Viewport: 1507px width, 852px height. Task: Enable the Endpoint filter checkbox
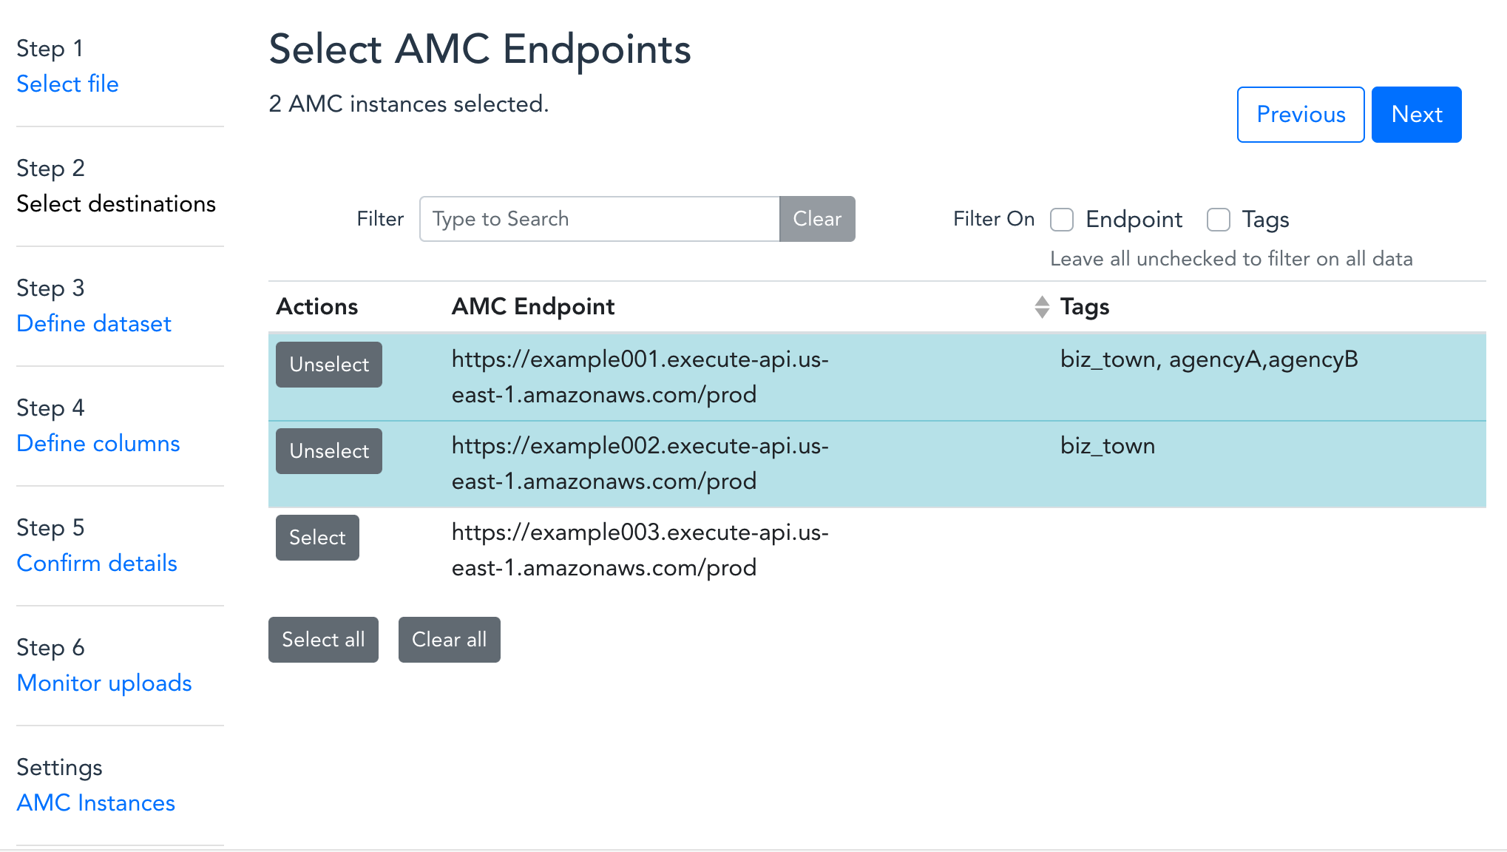coord(1062,220)
